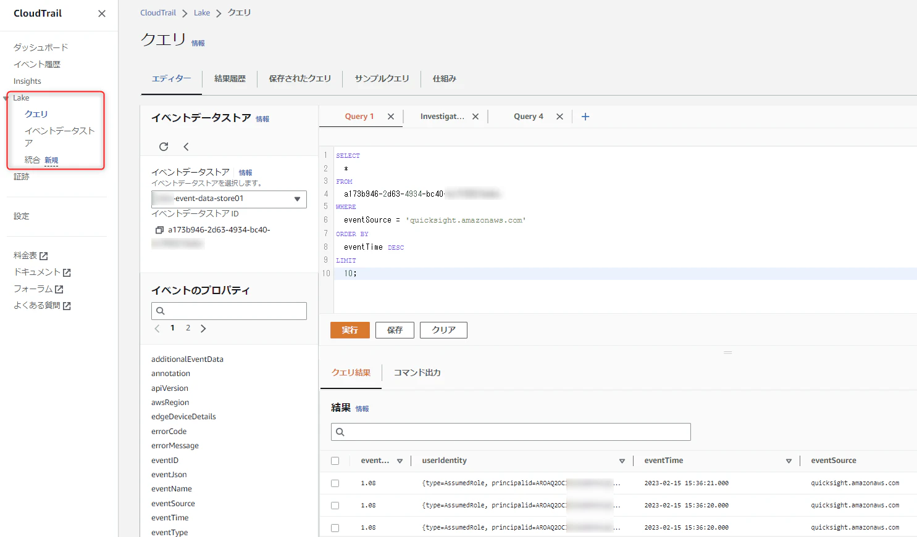
Task: Sort by the event... column arrow
Action: click(400, 461)
